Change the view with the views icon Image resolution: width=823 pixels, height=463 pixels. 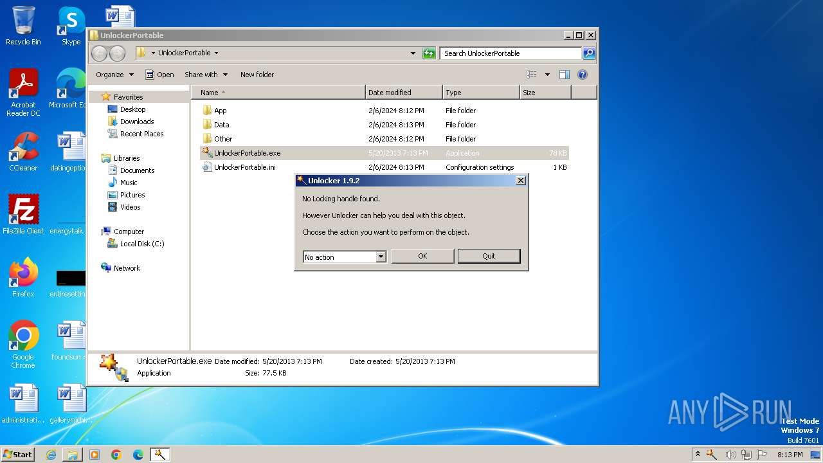(531, 75)
